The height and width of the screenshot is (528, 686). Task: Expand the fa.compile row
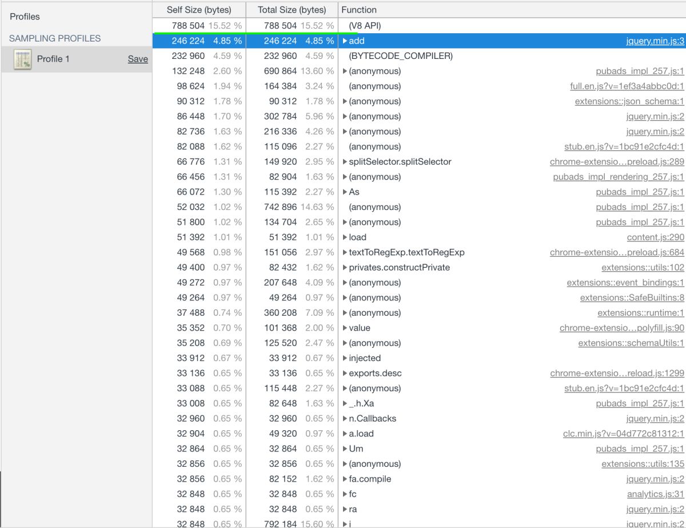pos(345,479)
